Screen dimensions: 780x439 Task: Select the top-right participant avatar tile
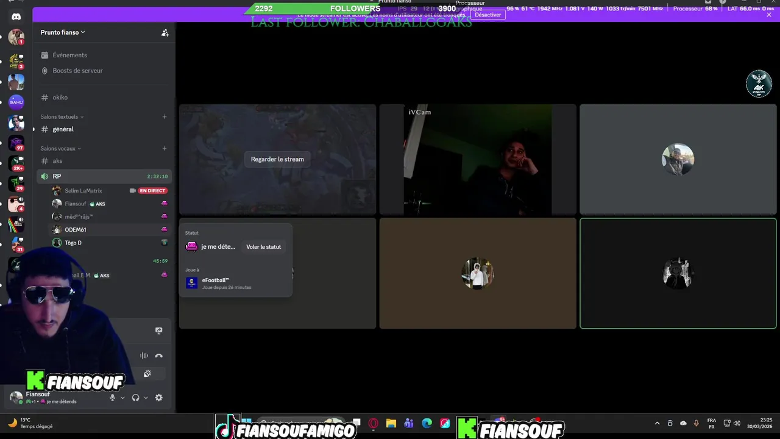click(678, 159)
